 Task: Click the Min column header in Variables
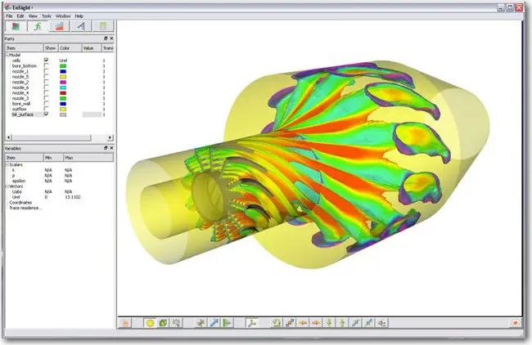[x=53, y=158]
